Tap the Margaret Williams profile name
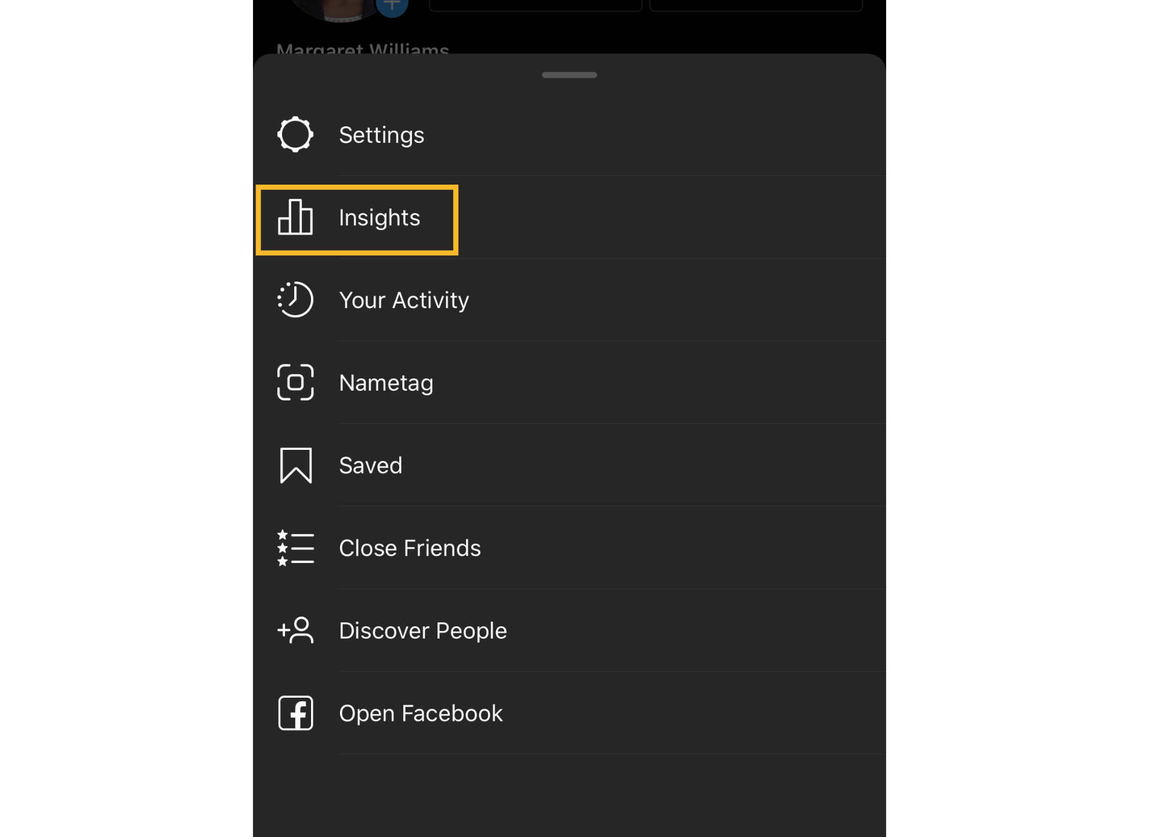 pyautogui.click(x=363, y=48)
